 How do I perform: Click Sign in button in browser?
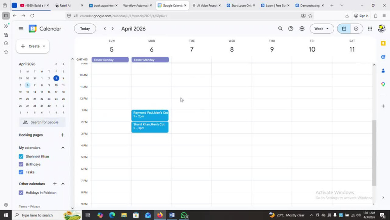(361, 16)
